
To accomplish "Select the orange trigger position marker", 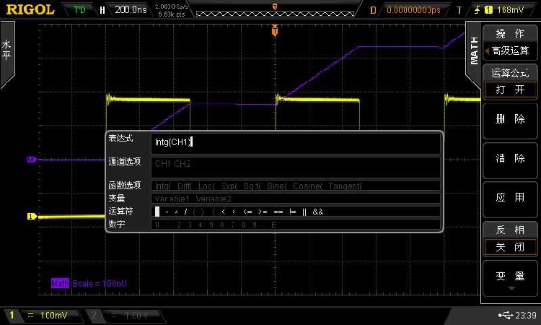I will coord(274,31).
